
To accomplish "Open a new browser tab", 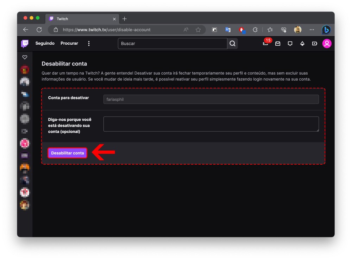I will [x=125, y=19].
